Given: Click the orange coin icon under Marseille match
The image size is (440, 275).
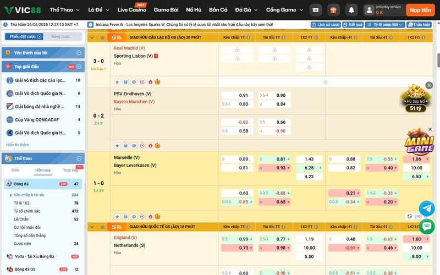Looking at the screenshot, I should point(157,217).
